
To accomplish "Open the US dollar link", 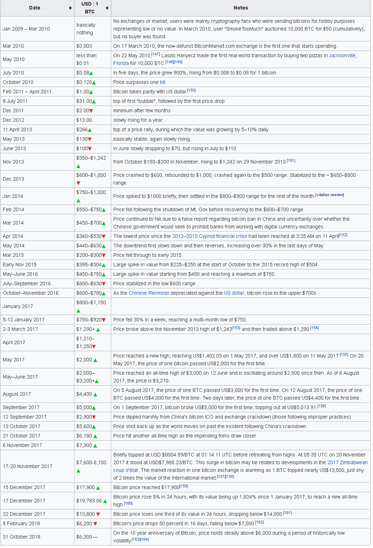I will pyautogui.click(x=234, y=293).
